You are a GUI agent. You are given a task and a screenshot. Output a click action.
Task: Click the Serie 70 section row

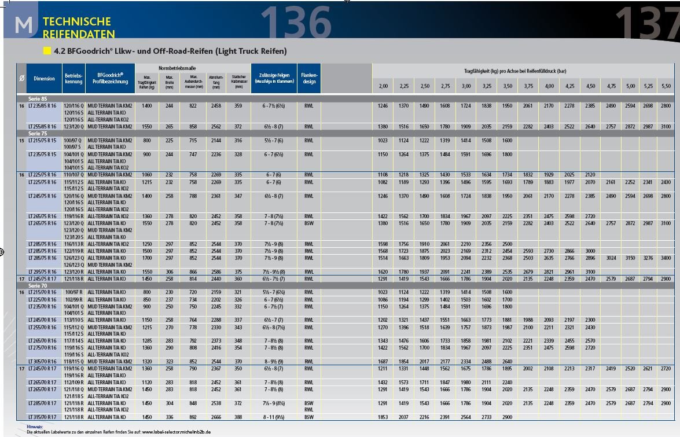345,286
